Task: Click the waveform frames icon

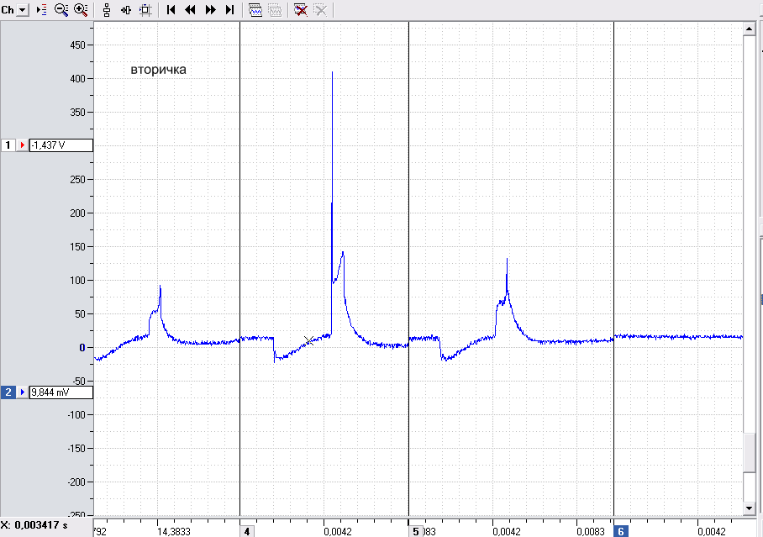Action: tap(255, 10)
